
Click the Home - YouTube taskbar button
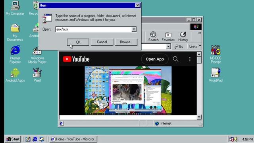click(73, 139)
